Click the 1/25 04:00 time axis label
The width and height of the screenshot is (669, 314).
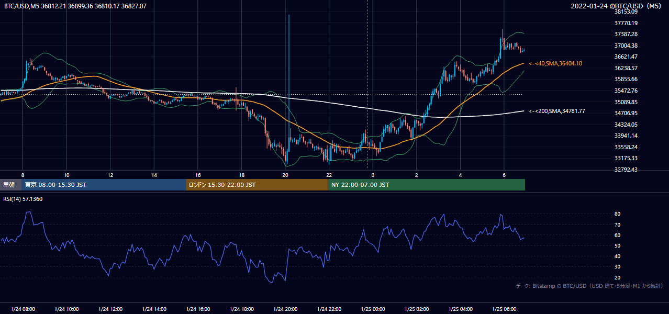coord(460,309)
